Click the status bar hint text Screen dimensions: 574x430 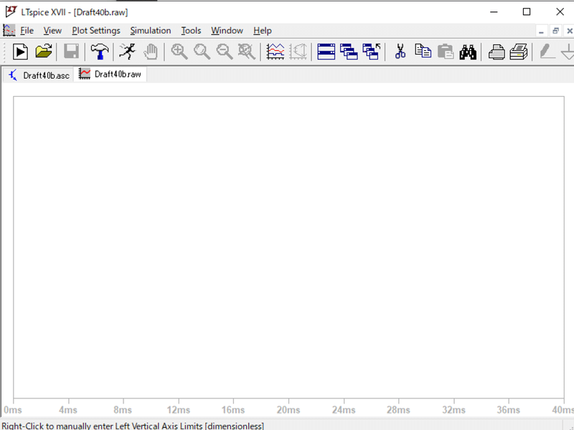[133, 426]
